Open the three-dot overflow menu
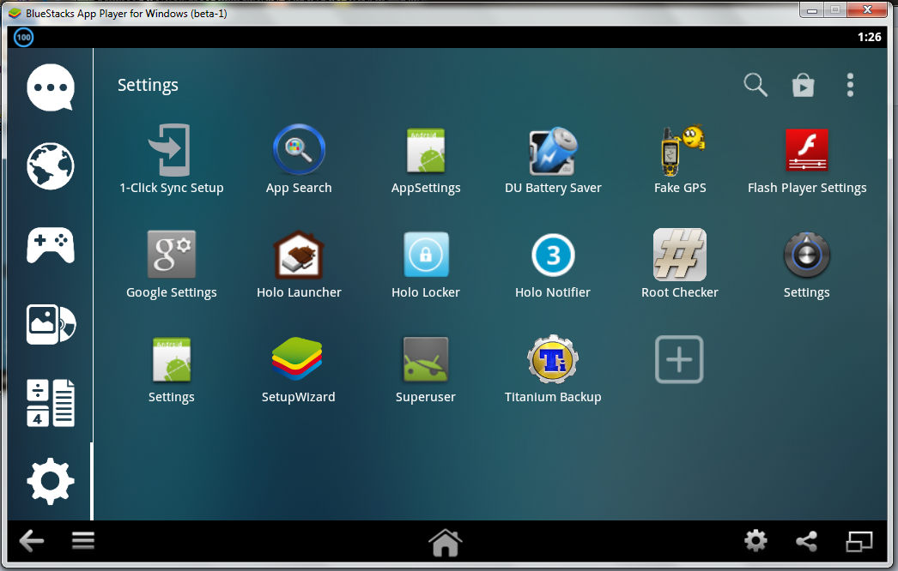Screen dimensions: 898x571 [851, 85]
